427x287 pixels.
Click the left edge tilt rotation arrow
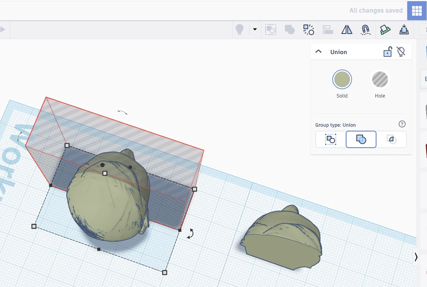20,136
